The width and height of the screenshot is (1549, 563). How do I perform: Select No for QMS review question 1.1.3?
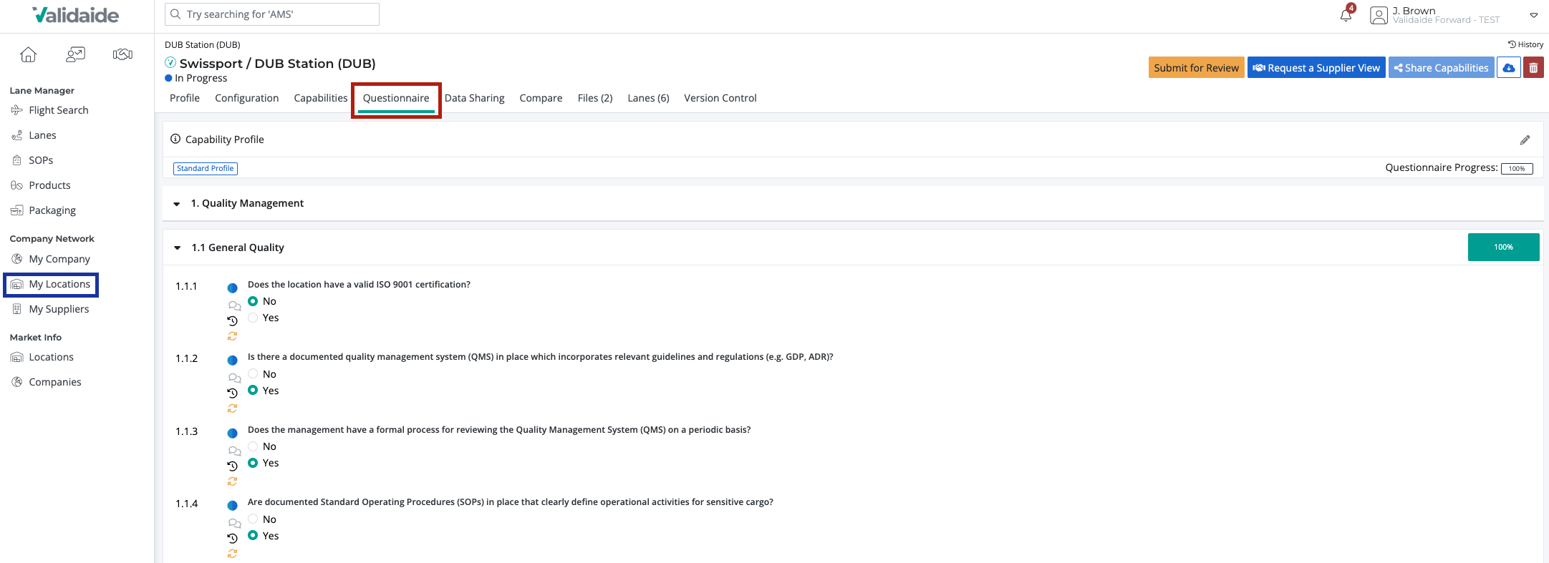pos(253,446)
